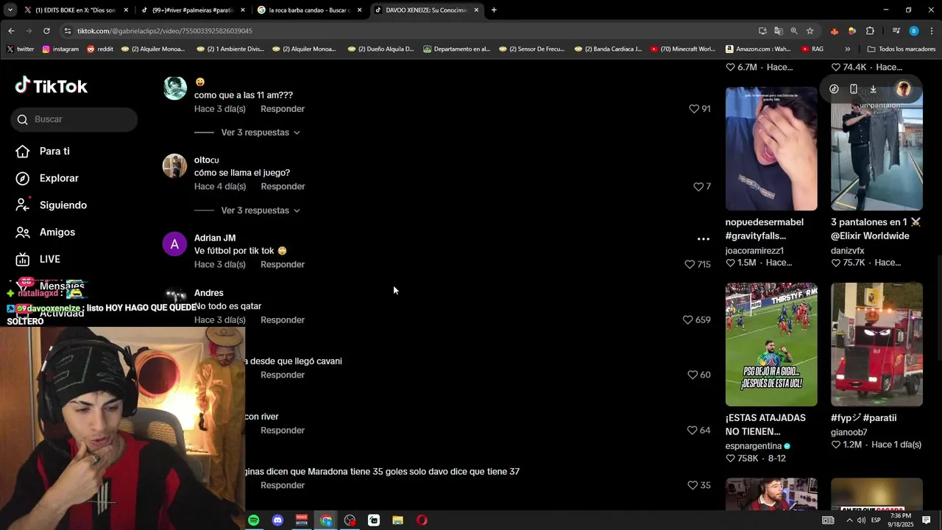Open the Amigos section

tap(57, 232)
